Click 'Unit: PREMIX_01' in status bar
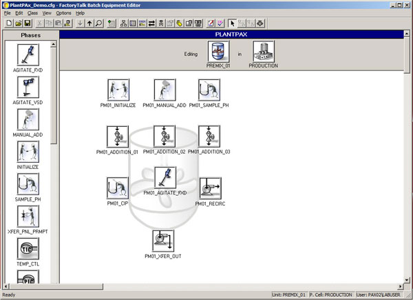 [289, 294]
